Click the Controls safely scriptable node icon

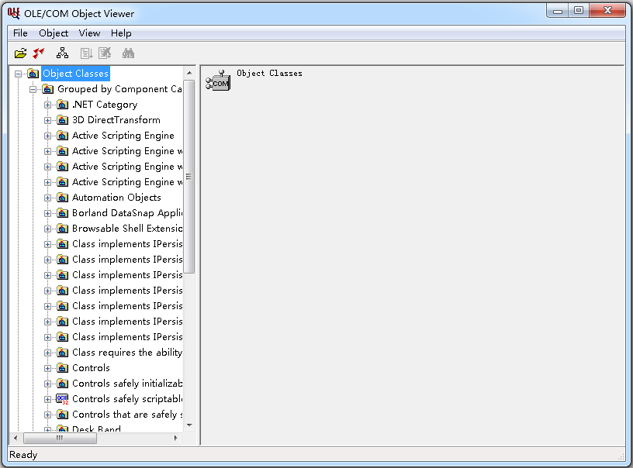click(62, 399)
